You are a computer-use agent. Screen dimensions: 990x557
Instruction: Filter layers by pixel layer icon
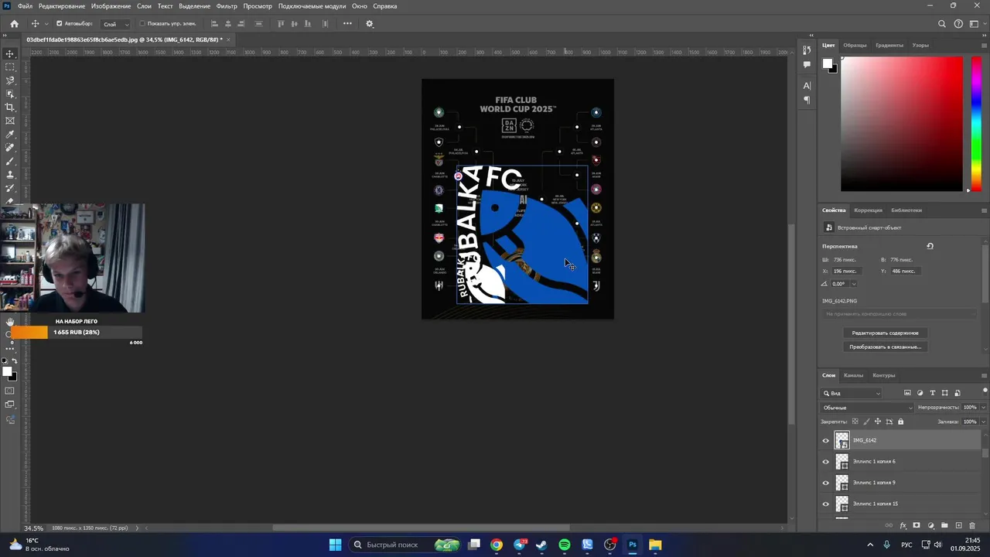[907, 393]
